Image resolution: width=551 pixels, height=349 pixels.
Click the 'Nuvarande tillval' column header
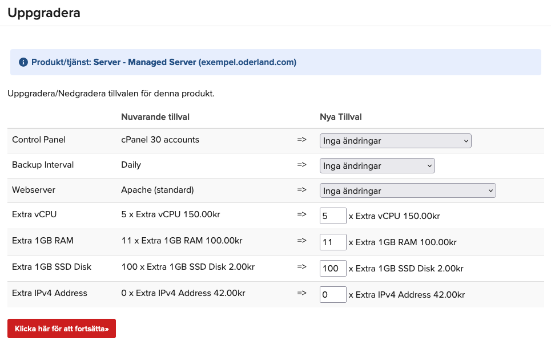coord(155,117)
